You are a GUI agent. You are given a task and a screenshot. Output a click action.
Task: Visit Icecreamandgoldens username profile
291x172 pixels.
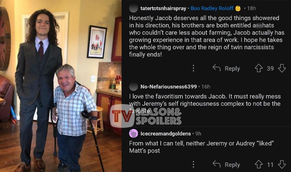pos(166,134)
